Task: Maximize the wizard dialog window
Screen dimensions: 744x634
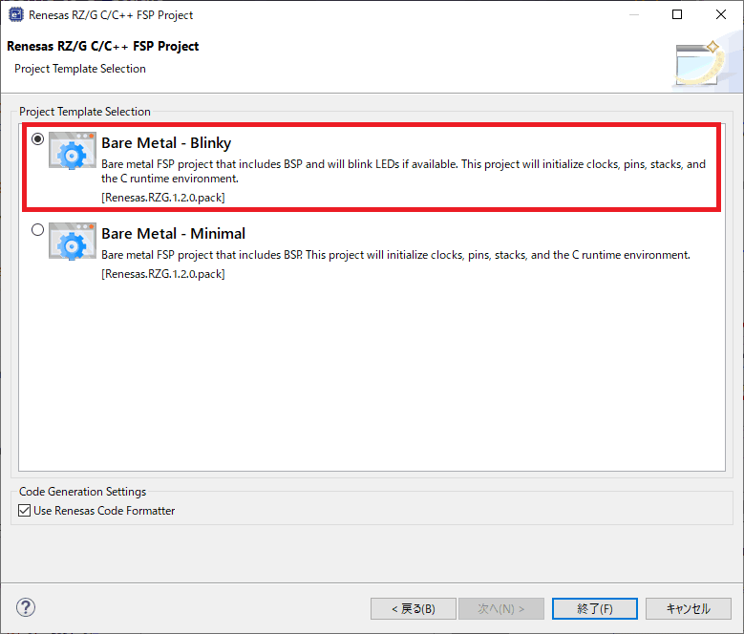Action: (677, 14)
